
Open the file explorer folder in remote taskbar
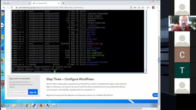pos(14,105)
